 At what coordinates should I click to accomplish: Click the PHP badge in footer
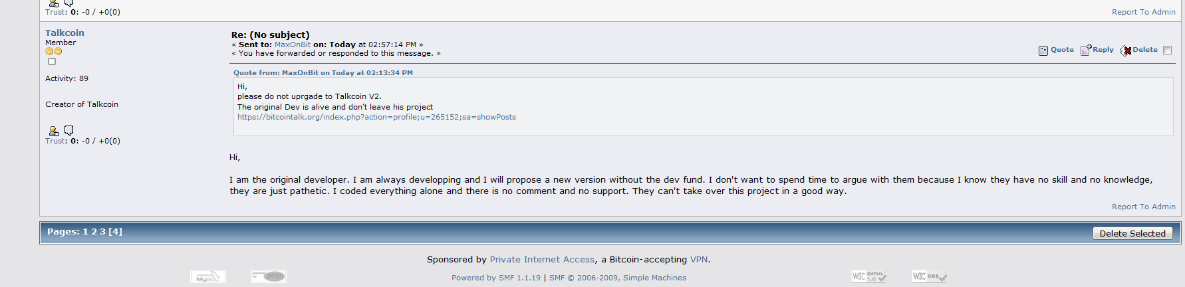click(x=269, y=276)
